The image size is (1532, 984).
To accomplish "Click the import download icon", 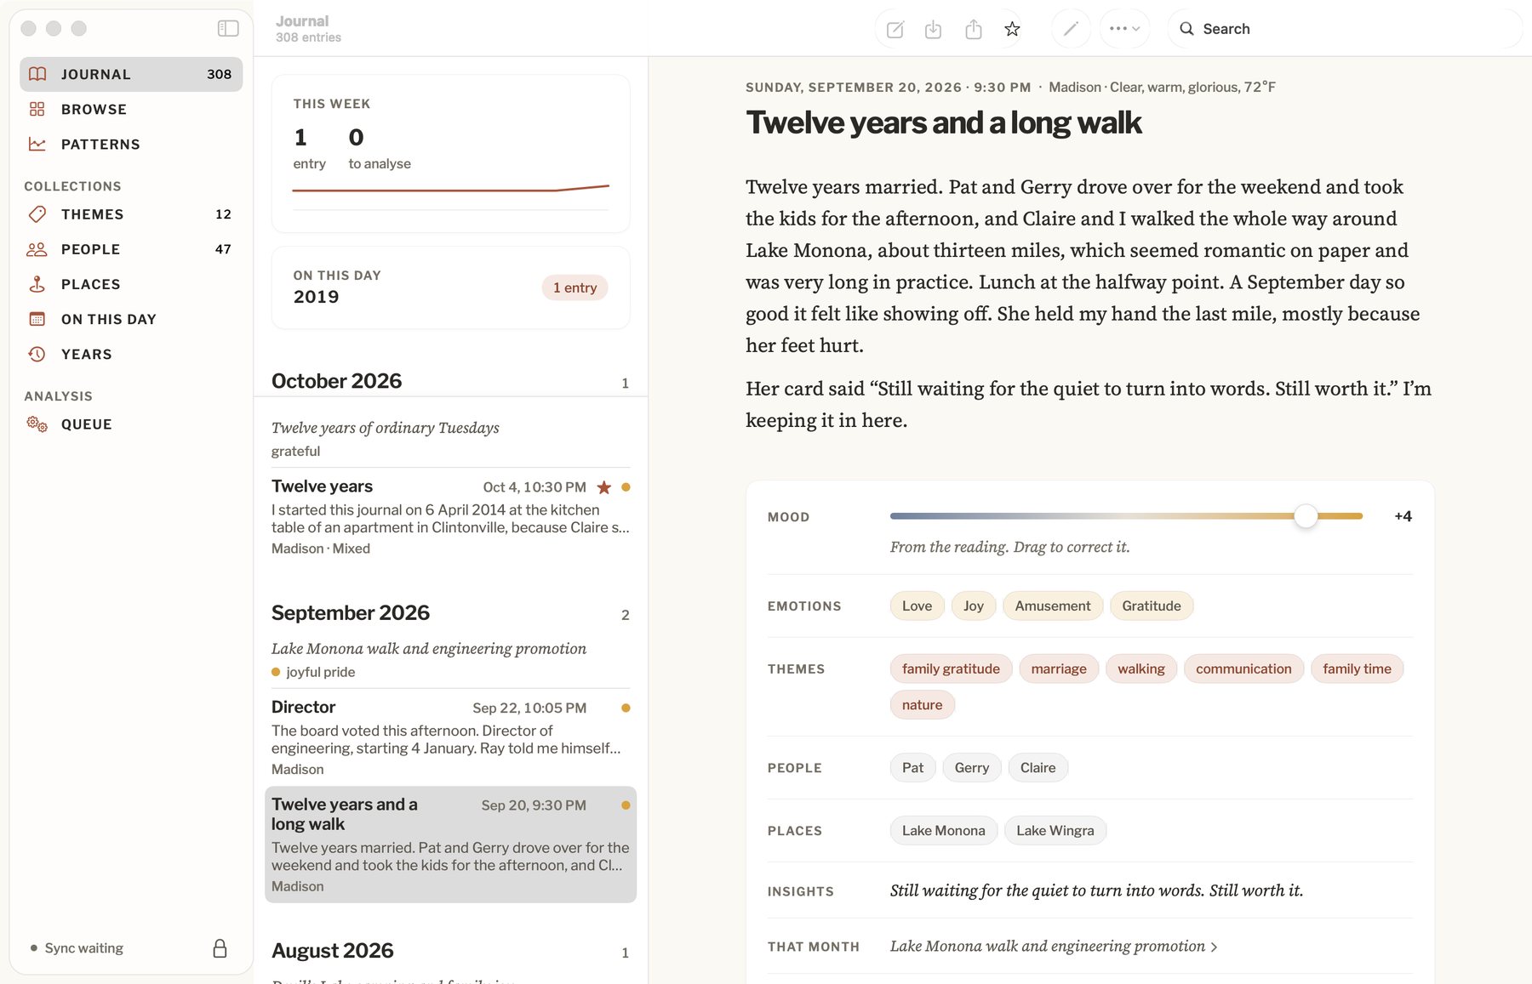I will [933, 30].
